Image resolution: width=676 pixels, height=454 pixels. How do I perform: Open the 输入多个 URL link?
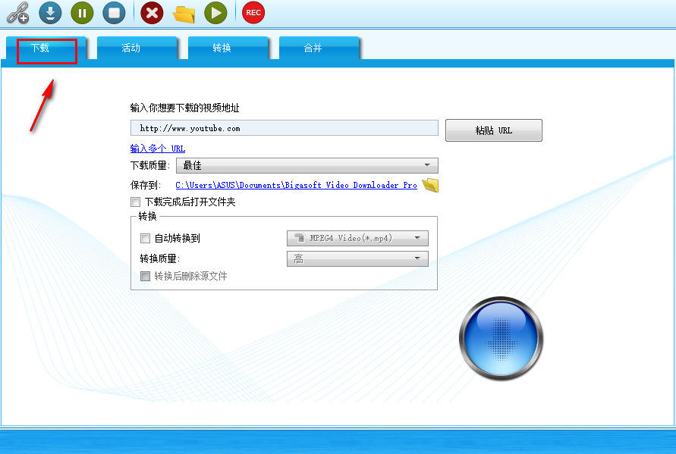158,149
